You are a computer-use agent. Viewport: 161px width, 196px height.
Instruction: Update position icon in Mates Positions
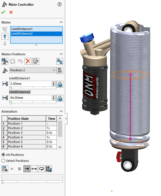pyautogui.click(x=13, y=61)
